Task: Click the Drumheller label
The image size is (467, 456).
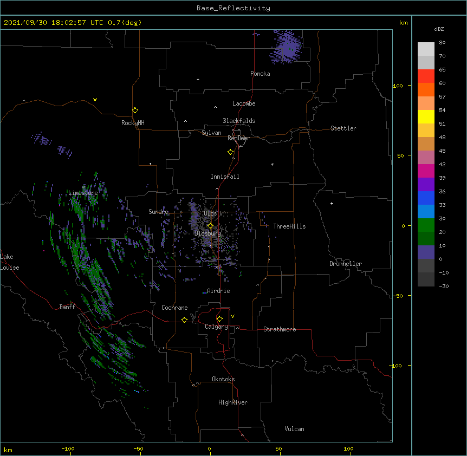Action: (x=346, y=264)
